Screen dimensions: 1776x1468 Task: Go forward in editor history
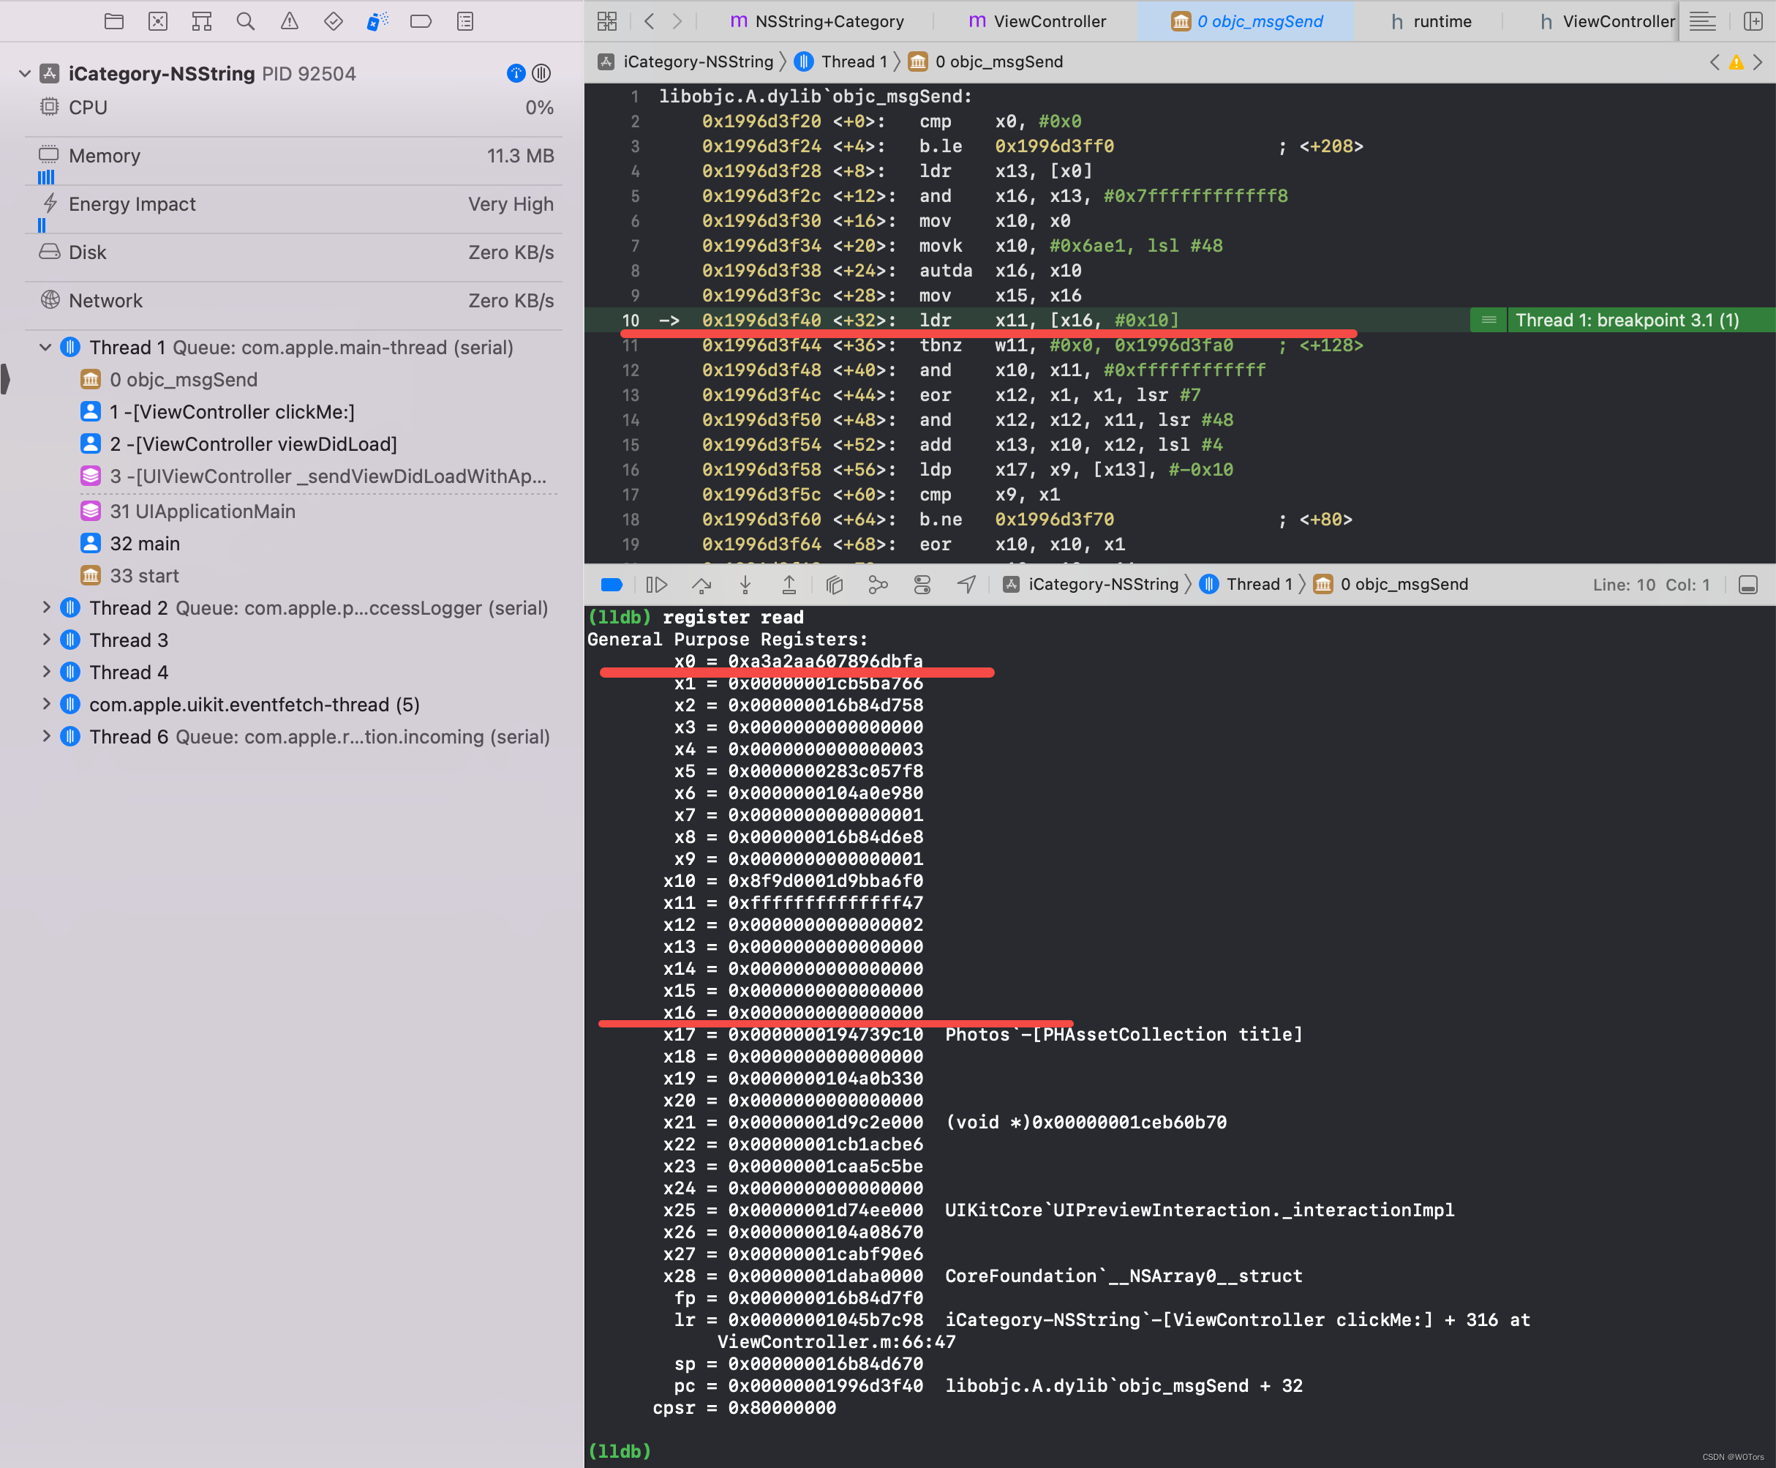[x=677, y=21]
